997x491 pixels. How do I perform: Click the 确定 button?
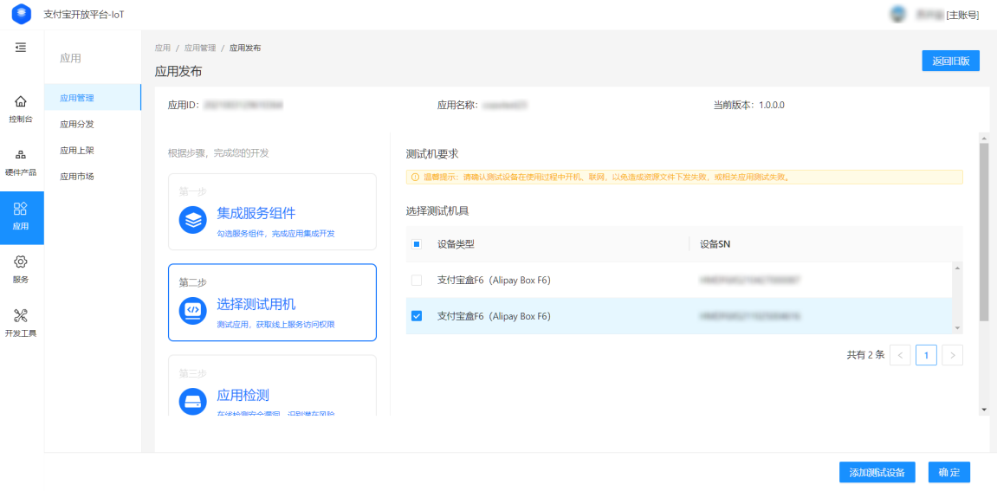pyautogui.click(x=949, y=472)
